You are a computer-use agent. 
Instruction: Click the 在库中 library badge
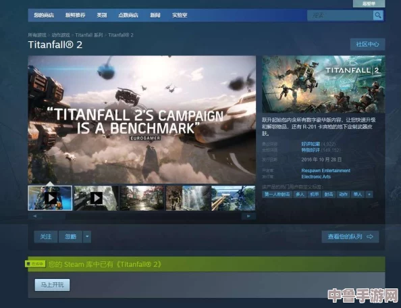point(35,263)
